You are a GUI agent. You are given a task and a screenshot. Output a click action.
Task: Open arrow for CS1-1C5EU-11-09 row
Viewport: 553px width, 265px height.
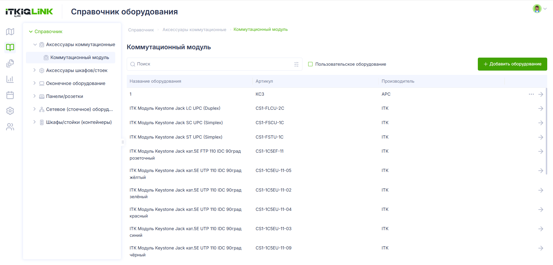[541, 248]
